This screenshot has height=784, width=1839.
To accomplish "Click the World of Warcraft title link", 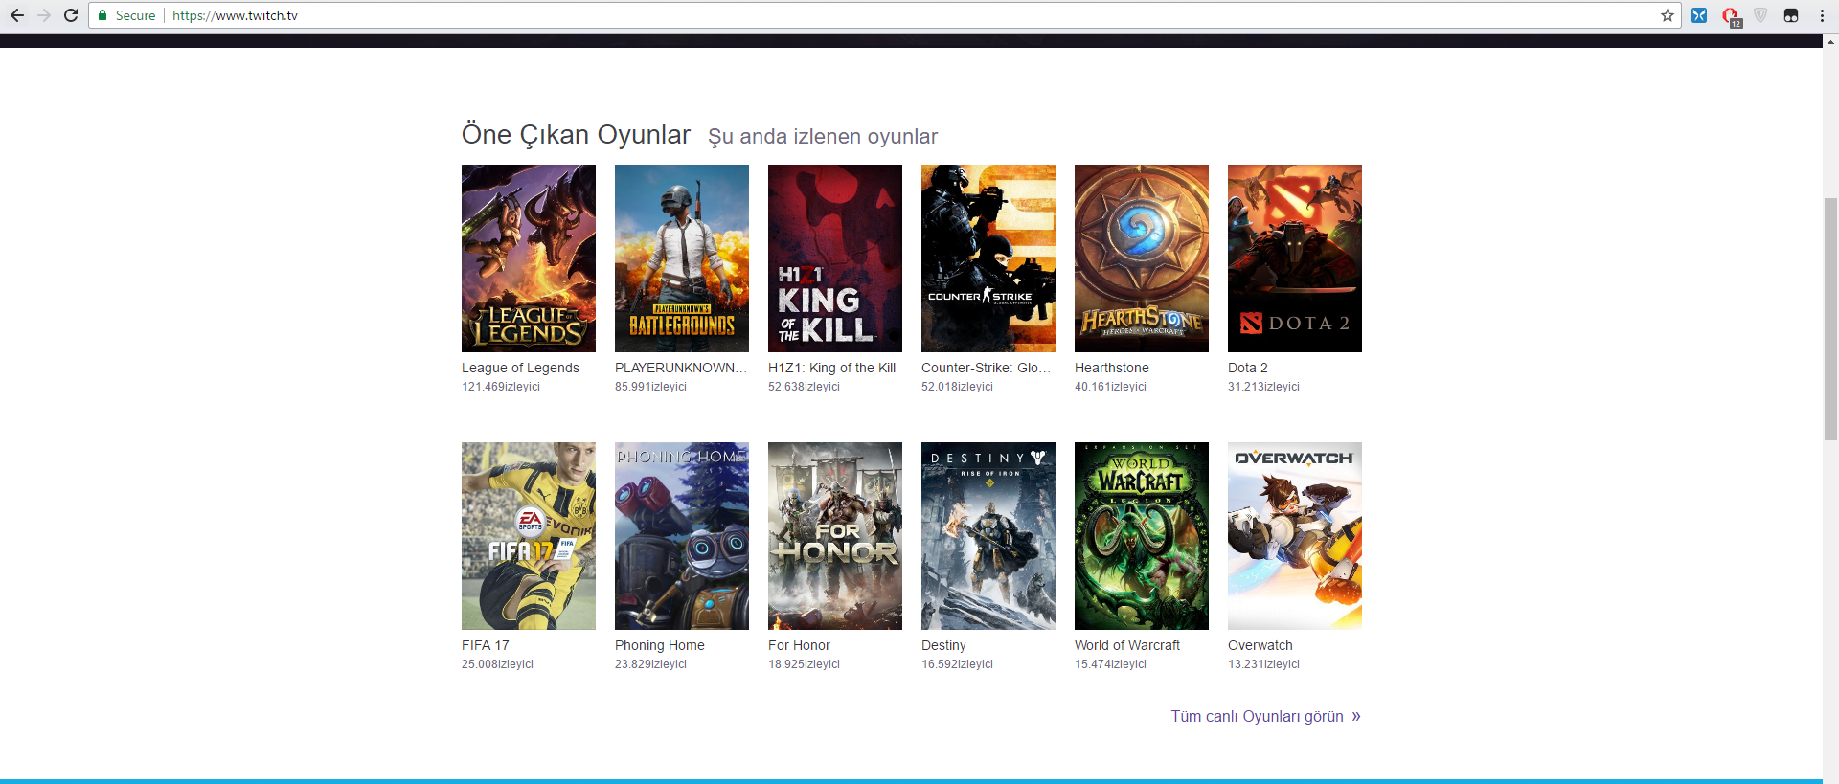I will click(x=1127, y=645).
